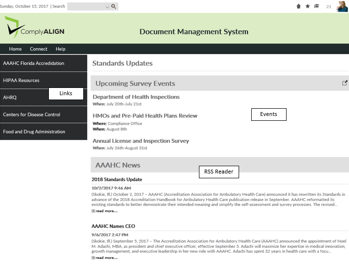Go to Food and Drug Administration link
Image resolution: width=349 pixels, height=273 pixels.
pos(34,131)
